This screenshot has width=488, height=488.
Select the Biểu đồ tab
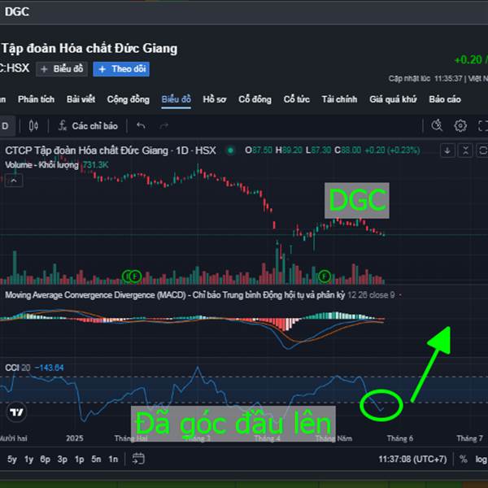[176, 99]
